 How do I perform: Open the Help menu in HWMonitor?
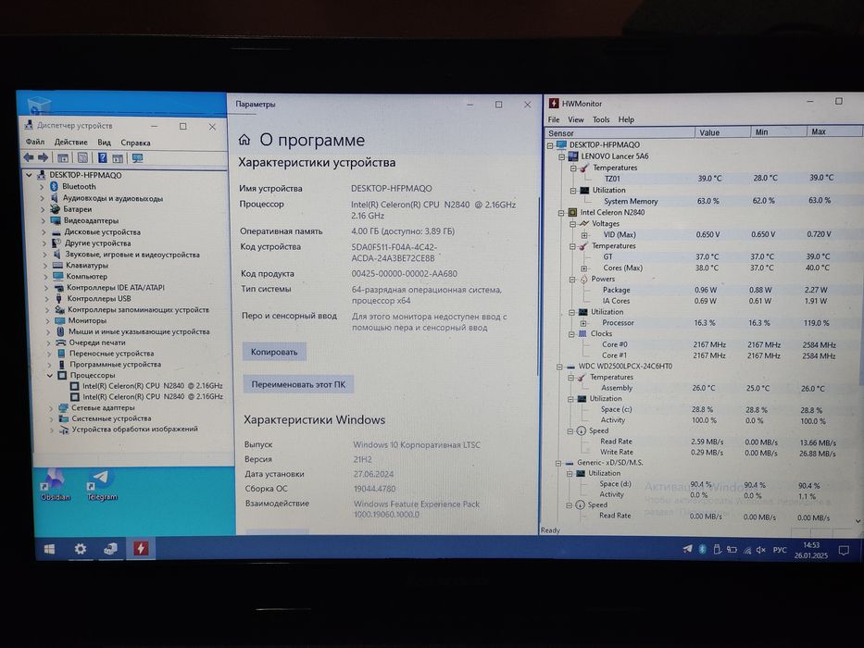[x=626, y=119]
